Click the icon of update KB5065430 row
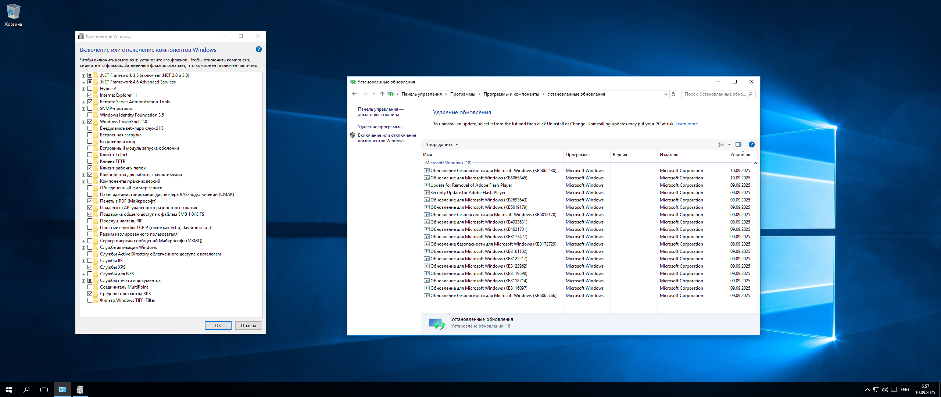Viewport: 941px width, 397px height. coord(426,171)
